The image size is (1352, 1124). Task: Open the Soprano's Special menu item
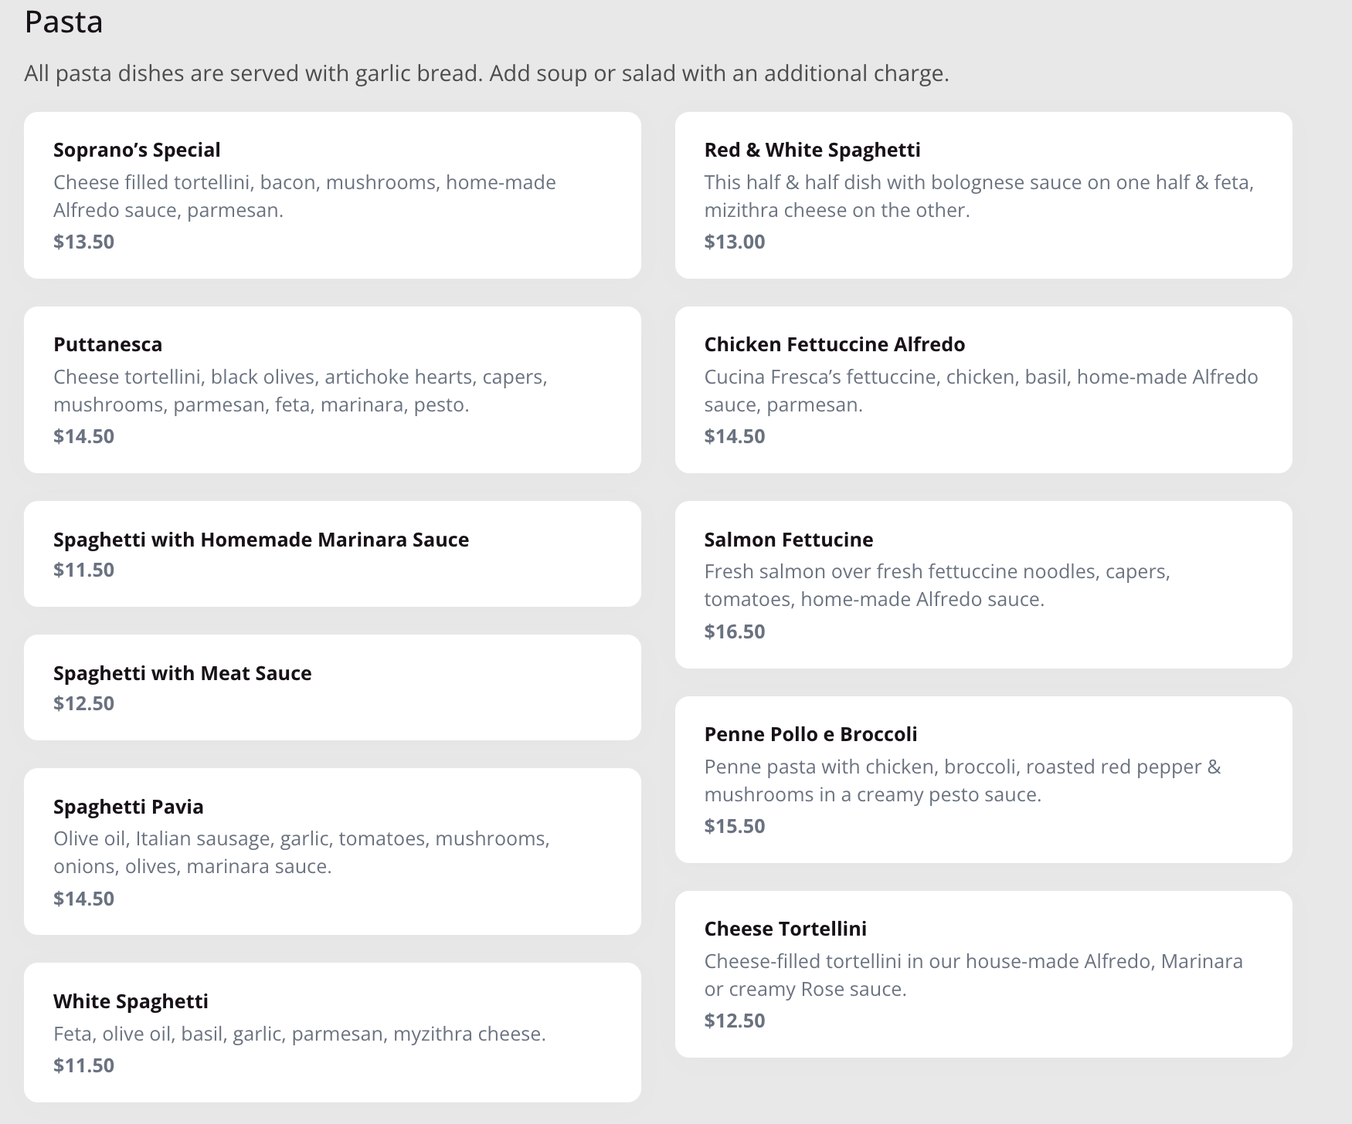[332, 195]
